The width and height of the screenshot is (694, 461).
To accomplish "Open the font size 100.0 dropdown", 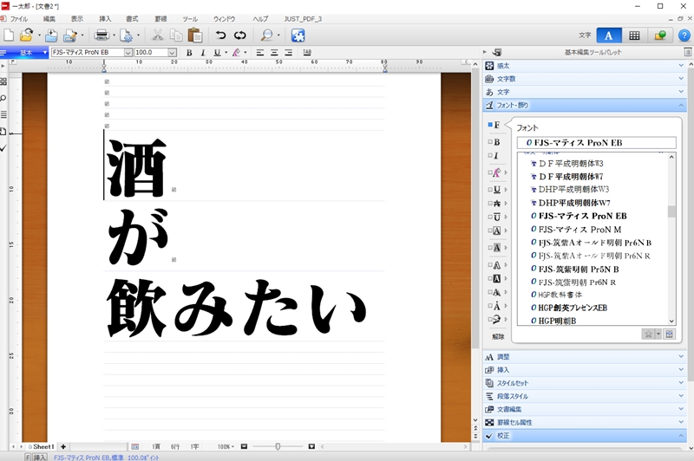I will tap(172, 53).
